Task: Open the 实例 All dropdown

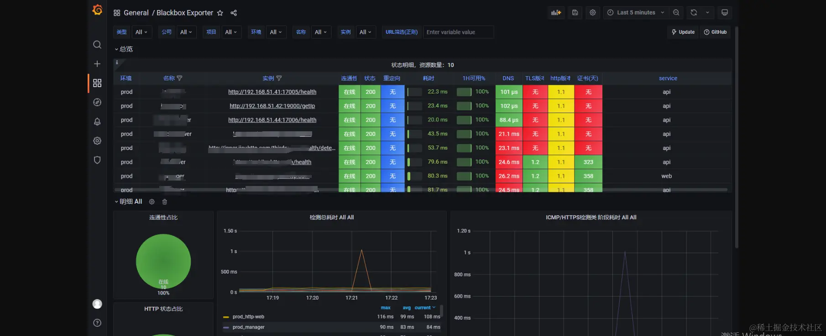Action: point(366,32)
